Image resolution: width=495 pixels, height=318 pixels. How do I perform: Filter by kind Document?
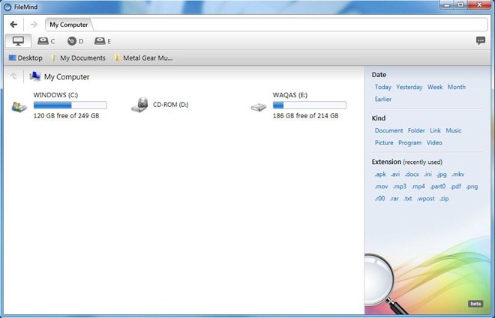(389, 130)
